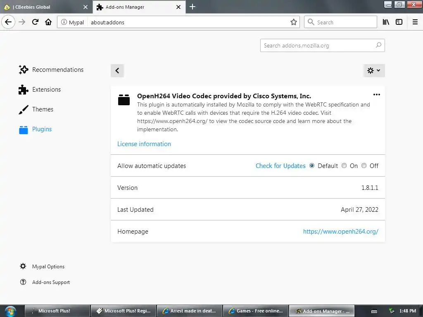The width and height of the screenshot is (423, 317).
Task: Select the On automatic updates radio
Action: 344,166
